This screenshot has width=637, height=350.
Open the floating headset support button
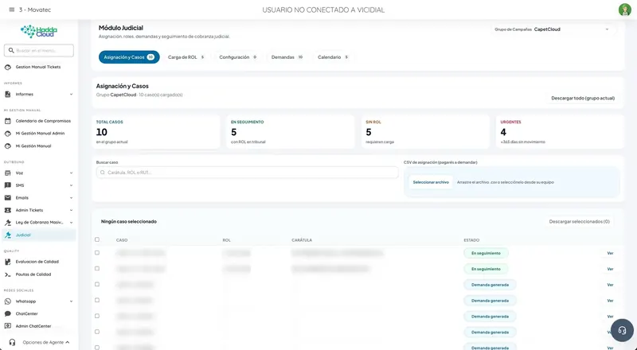[x=622, y=330]
